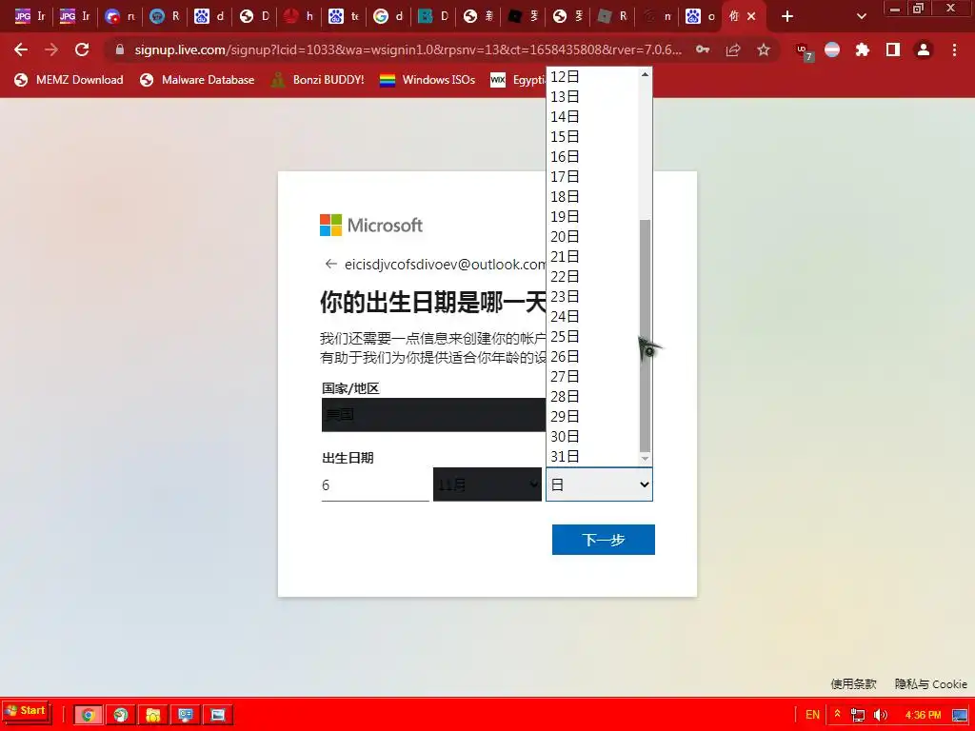Click the 下一步 button

pyautogui.click(x=603, y=540)
